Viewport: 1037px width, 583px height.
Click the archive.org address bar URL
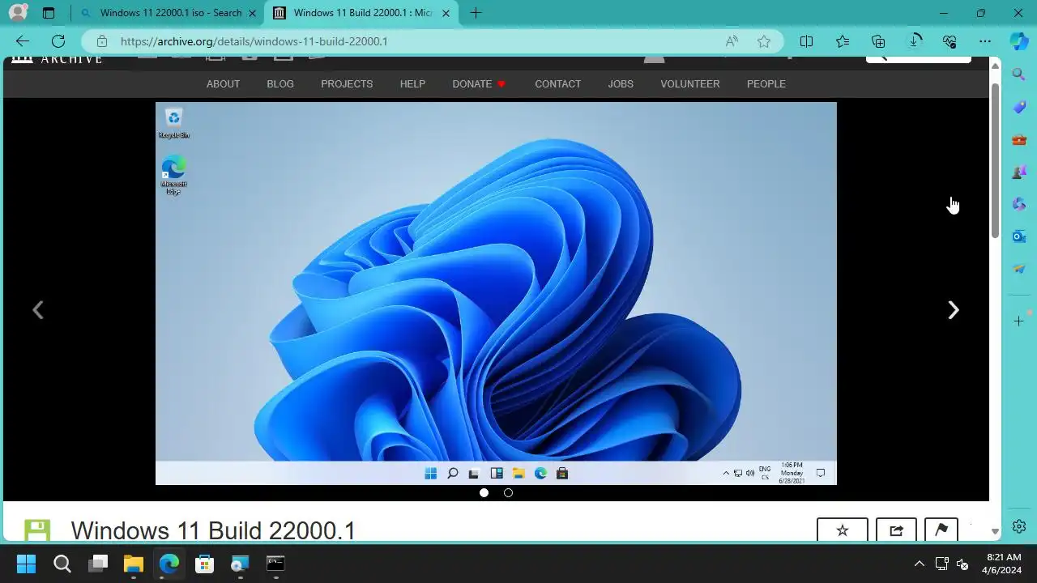click(254, 41)
